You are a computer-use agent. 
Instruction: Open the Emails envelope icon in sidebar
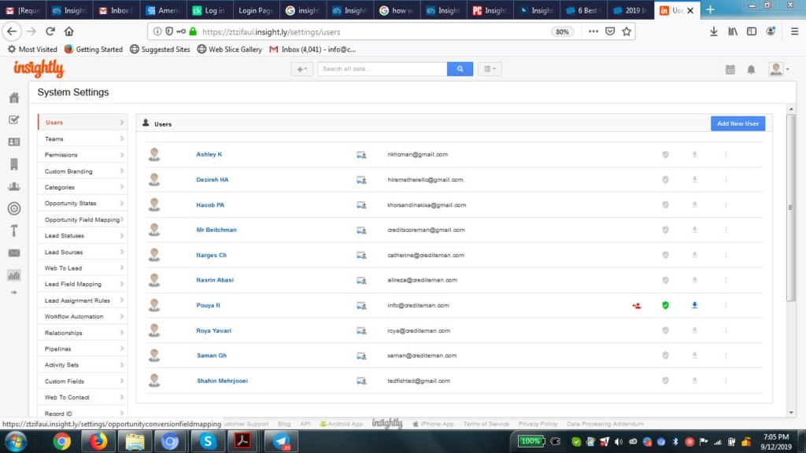(x=13, y=252)
